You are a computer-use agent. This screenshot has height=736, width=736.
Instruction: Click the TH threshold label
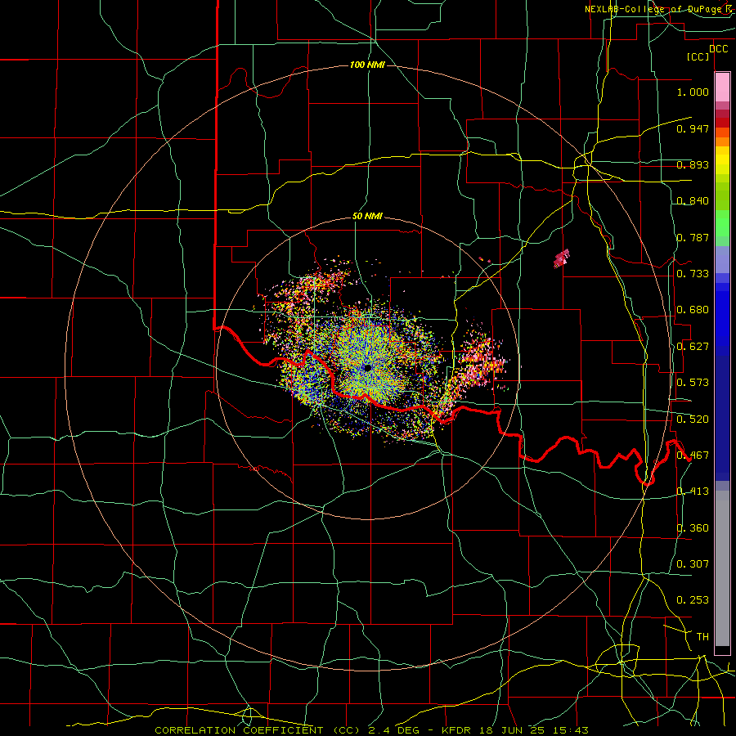tap(702, 637)
